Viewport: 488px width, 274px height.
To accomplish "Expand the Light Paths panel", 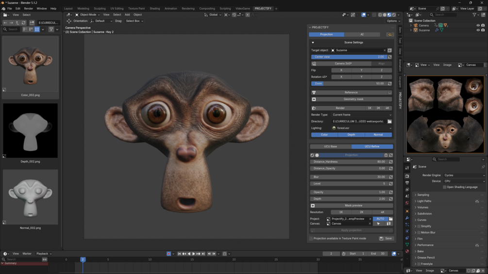I will point(424,201).
